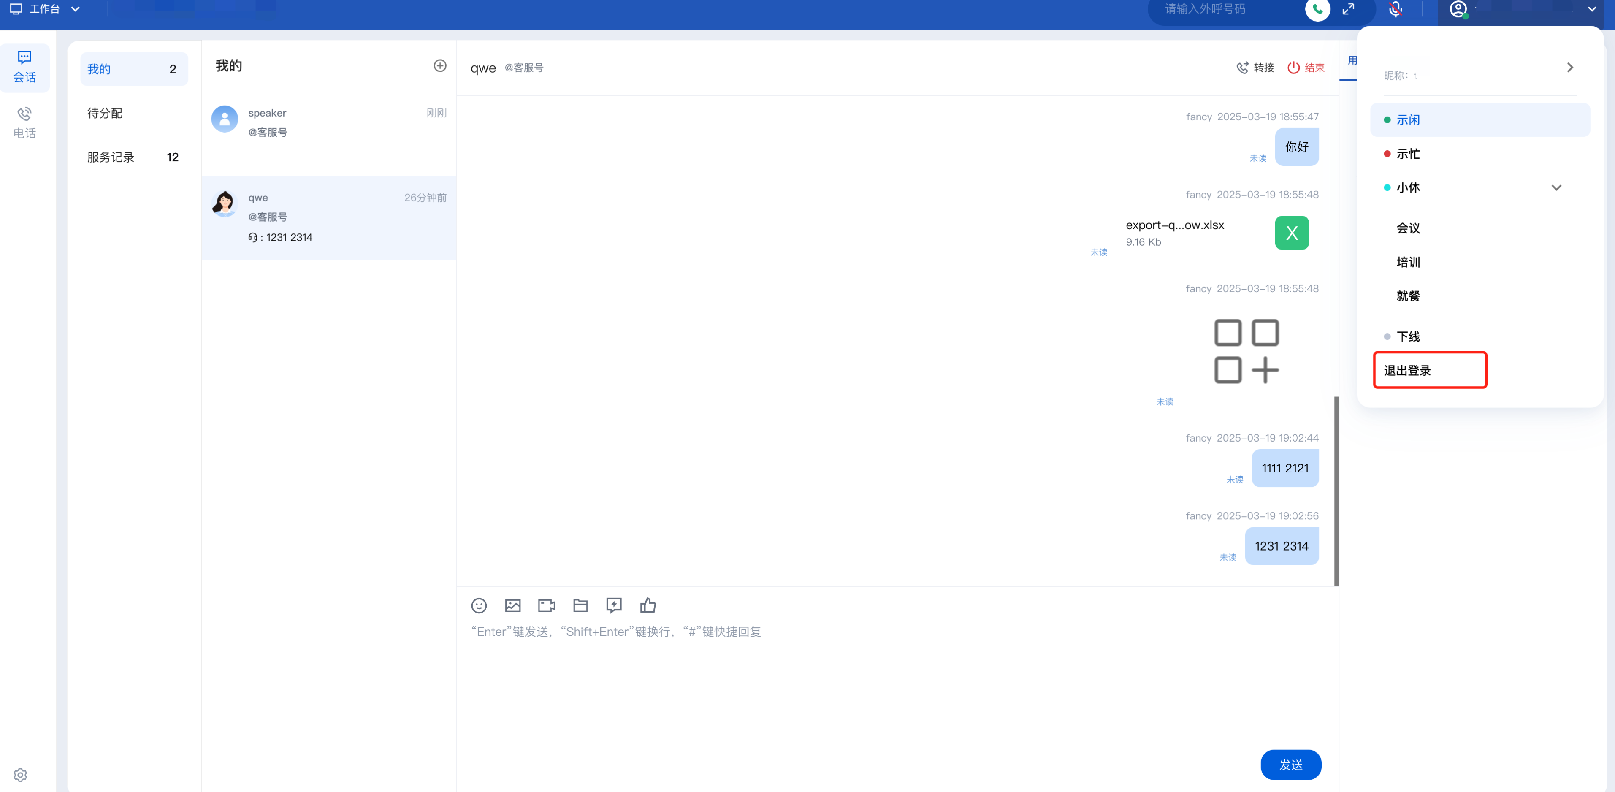Switch to 待分配 tab

[105, 113]
